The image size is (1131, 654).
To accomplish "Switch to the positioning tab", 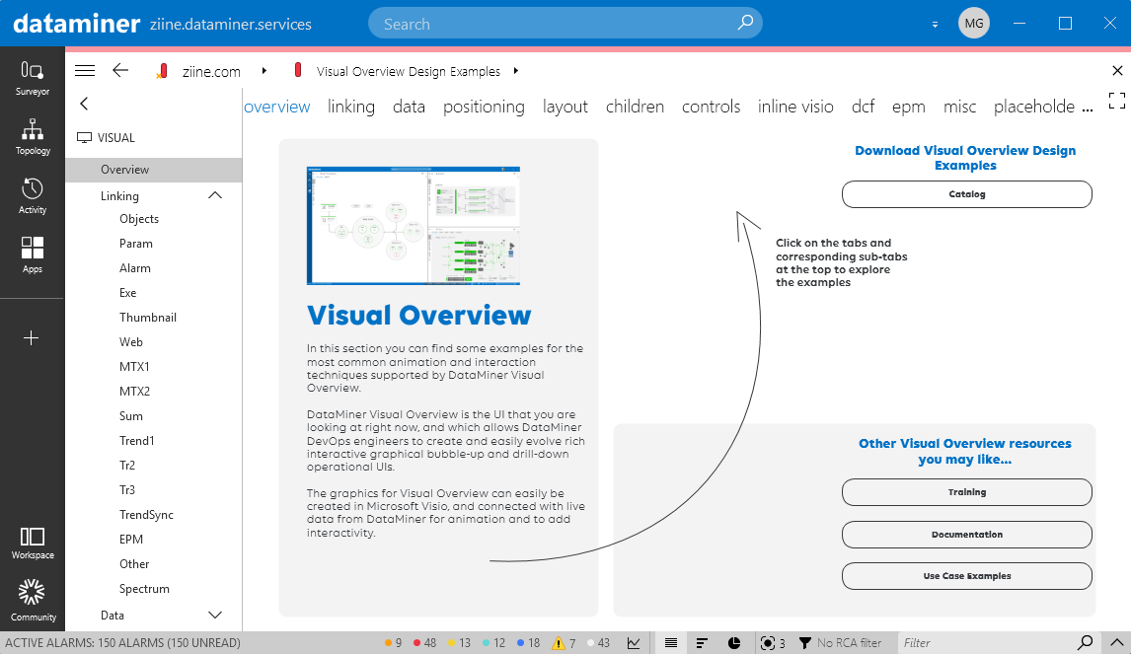I will point(484,106).
